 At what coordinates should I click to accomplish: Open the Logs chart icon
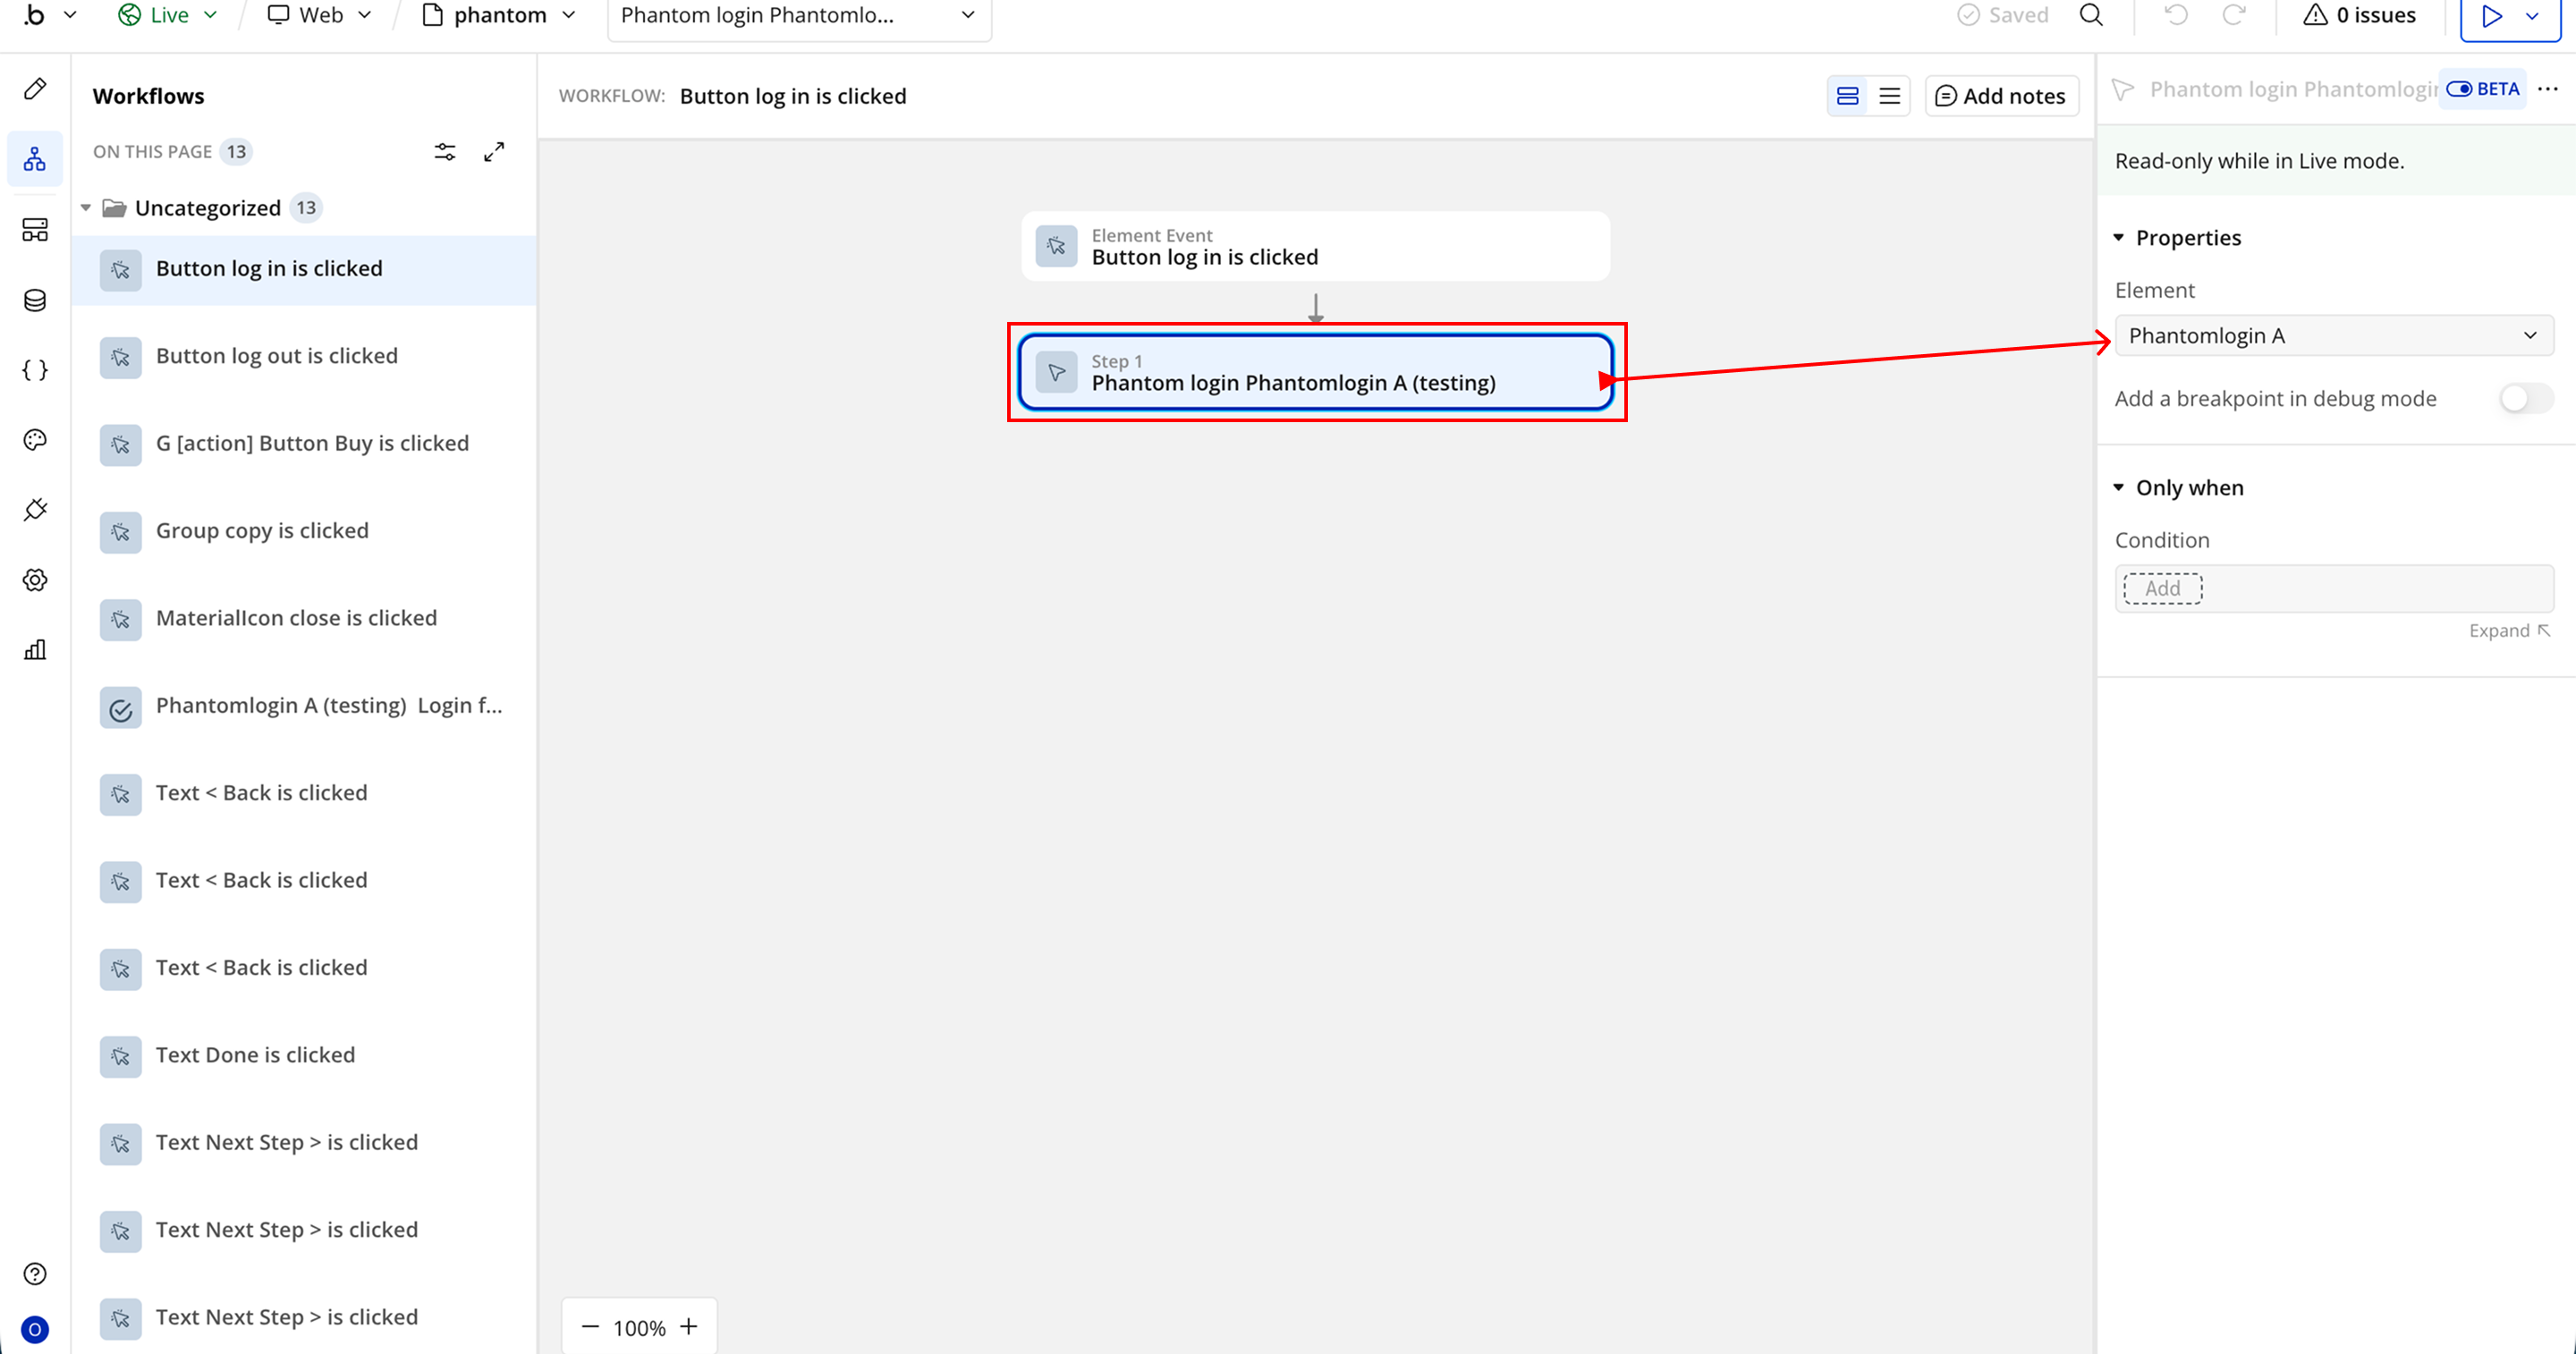(x=35, y=650)
